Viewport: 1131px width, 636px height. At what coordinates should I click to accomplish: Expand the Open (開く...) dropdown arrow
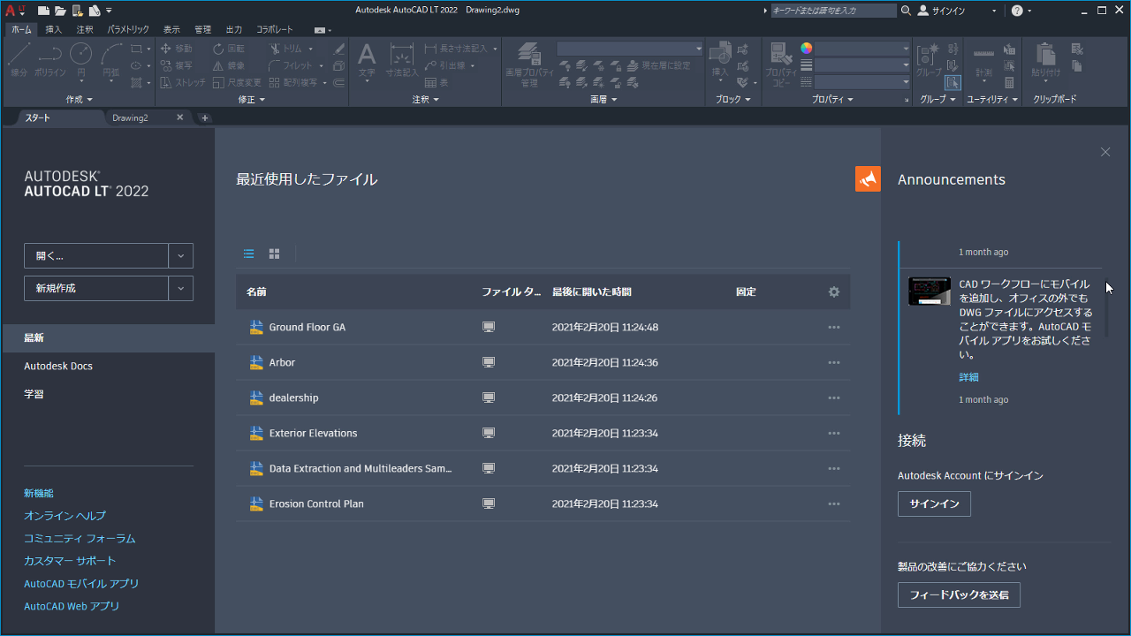tap(180, 256)
